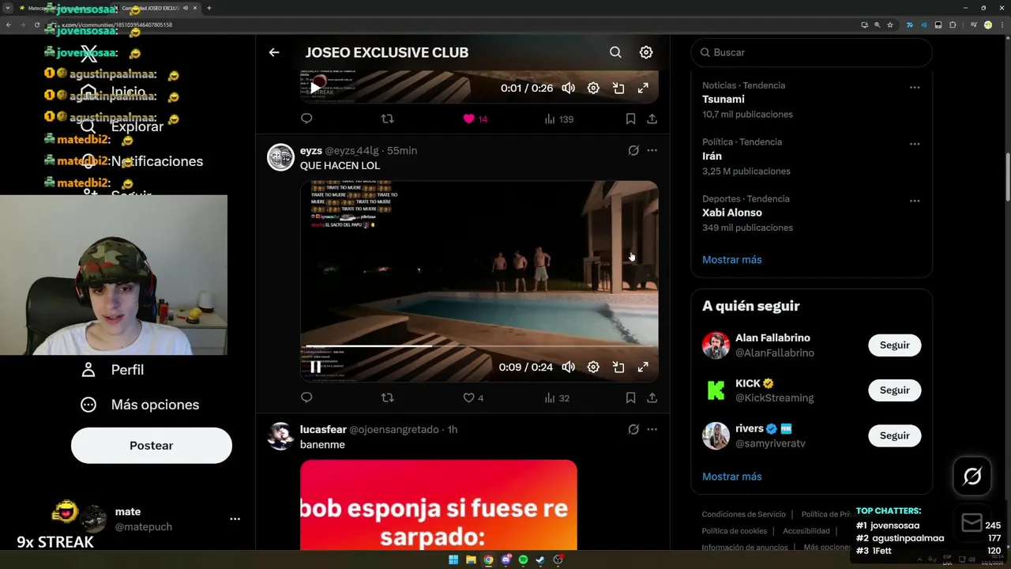Open the Xabi Alonso trending topic
Image resolution: width=1011 pixels, height=569 pixels.
tap(732, 213)
